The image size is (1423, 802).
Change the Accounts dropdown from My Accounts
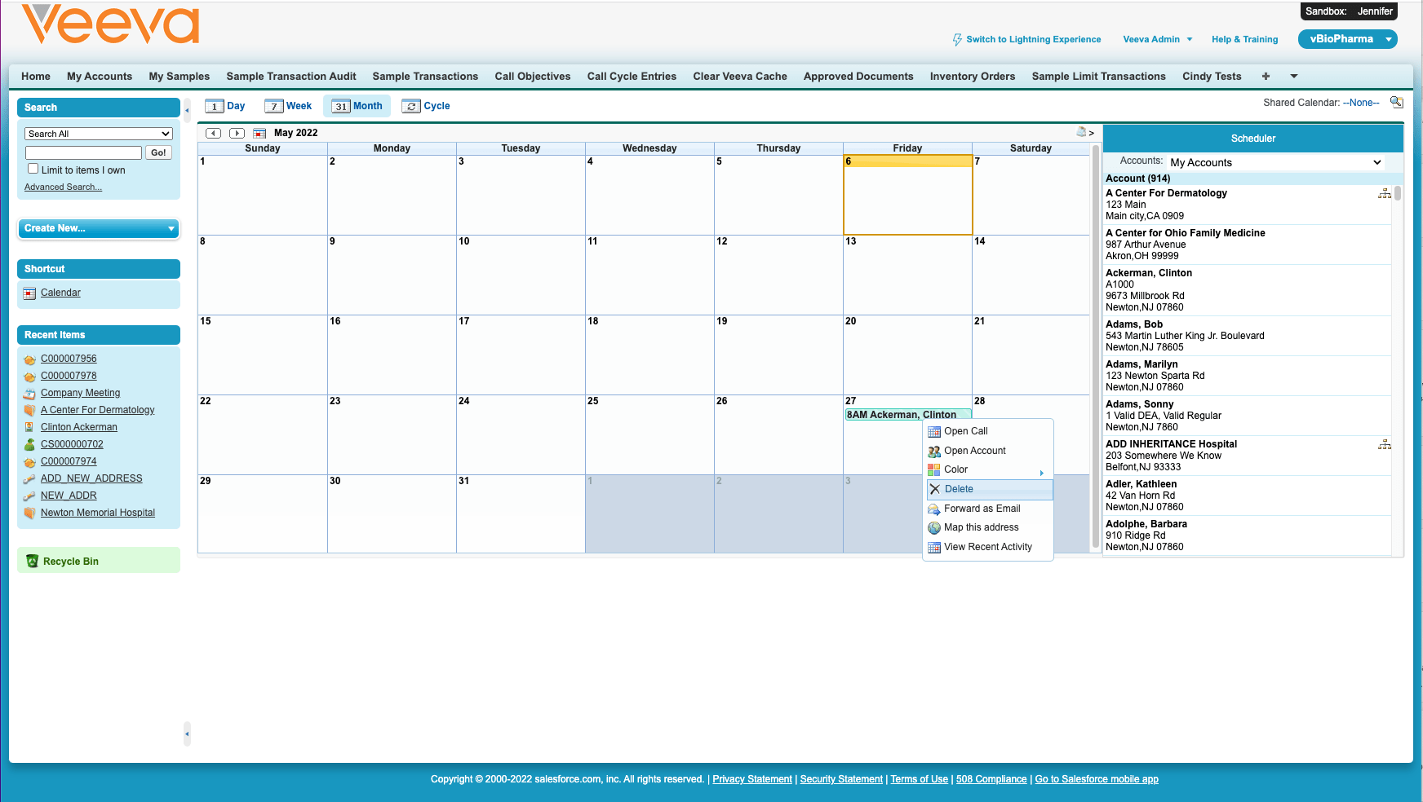pyautogui.click(x=1275, y=162)
